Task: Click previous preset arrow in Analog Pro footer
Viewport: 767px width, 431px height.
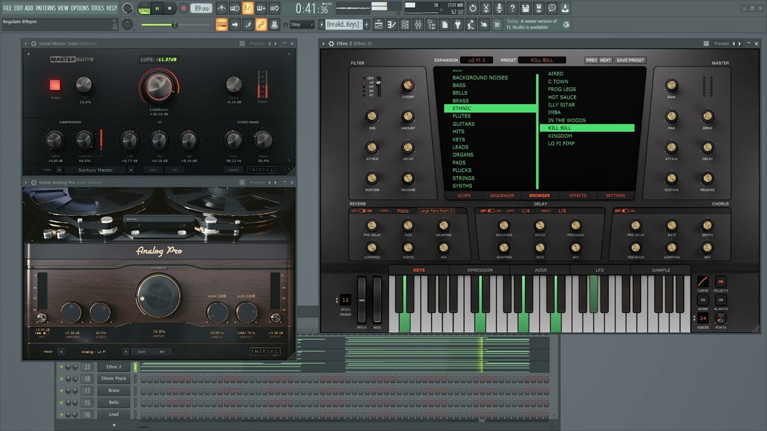Action: click(x=60, y=352)
